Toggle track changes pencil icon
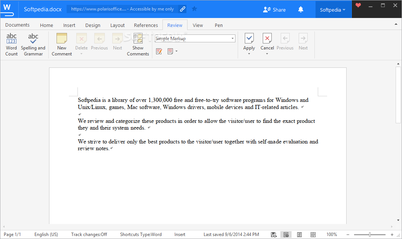The height and width of the screenshot is (239, 402). click(159, 51)
